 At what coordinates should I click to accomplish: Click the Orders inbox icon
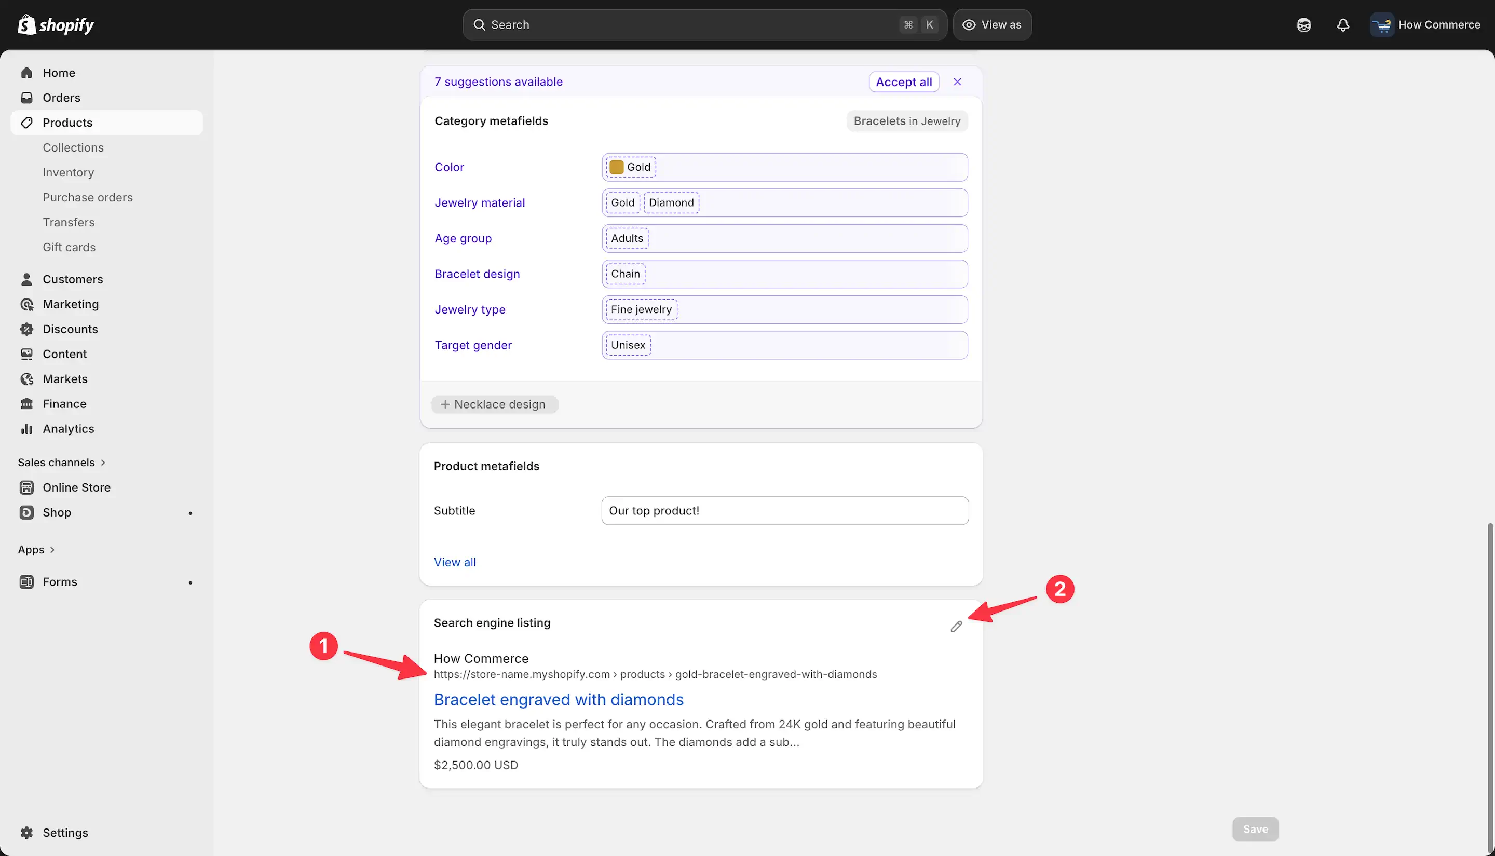click(26, 98)
